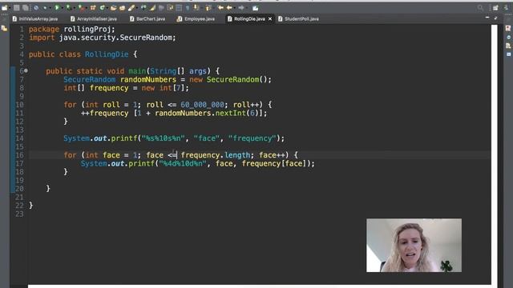Click the New Java Package icon
Viewport: 513px width, 288px height.
click(93, 8)
